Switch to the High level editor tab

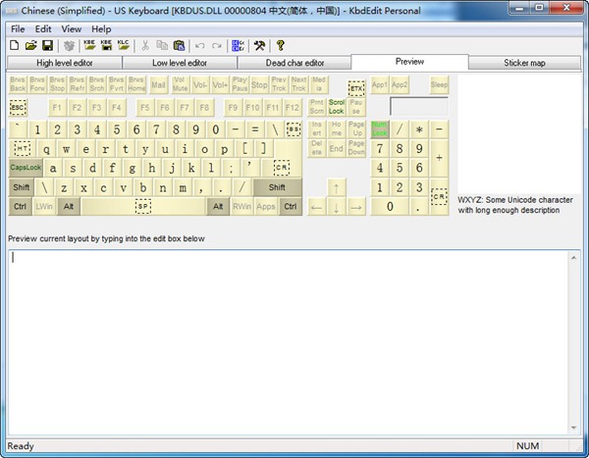65,63
